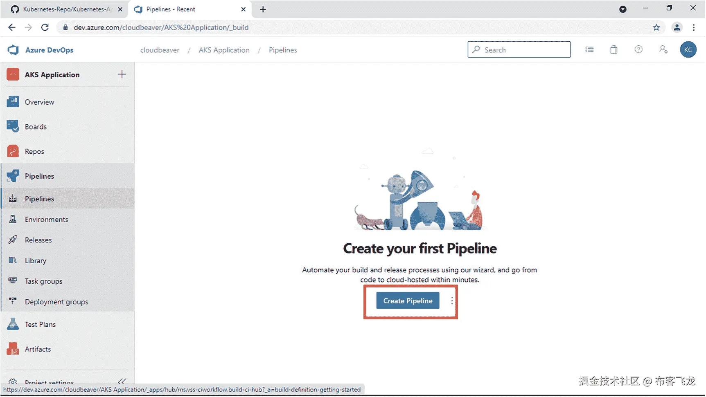Click the Task groups icon
Screen dimensions: 706x397
point(13,281)
